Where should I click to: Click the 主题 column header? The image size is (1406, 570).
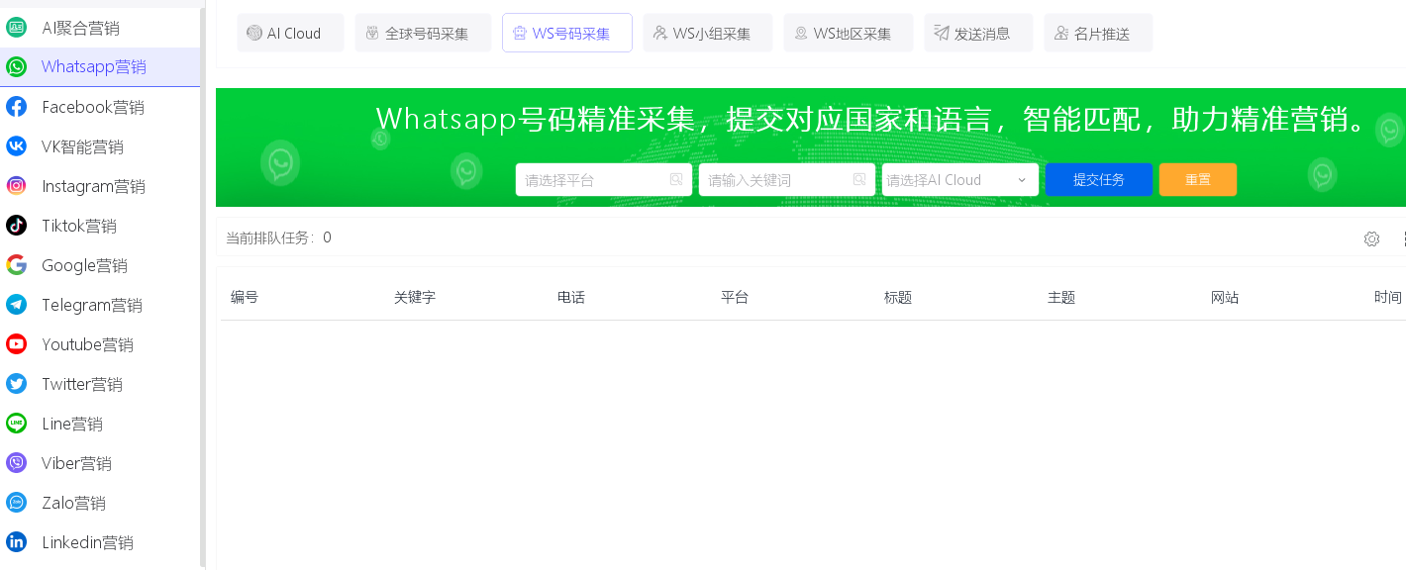(x=1061, y=297)
